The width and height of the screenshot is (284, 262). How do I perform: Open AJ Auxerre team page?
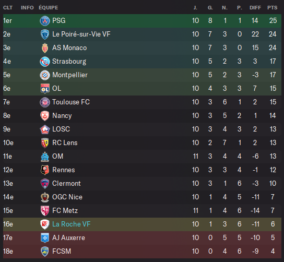click(68, 238)
